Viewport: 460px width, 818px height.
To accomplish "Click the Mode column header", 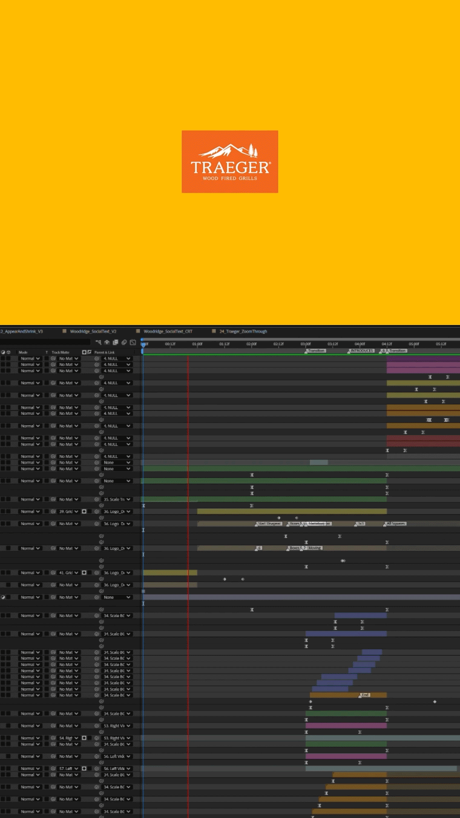I will click(x=23, y=352).
